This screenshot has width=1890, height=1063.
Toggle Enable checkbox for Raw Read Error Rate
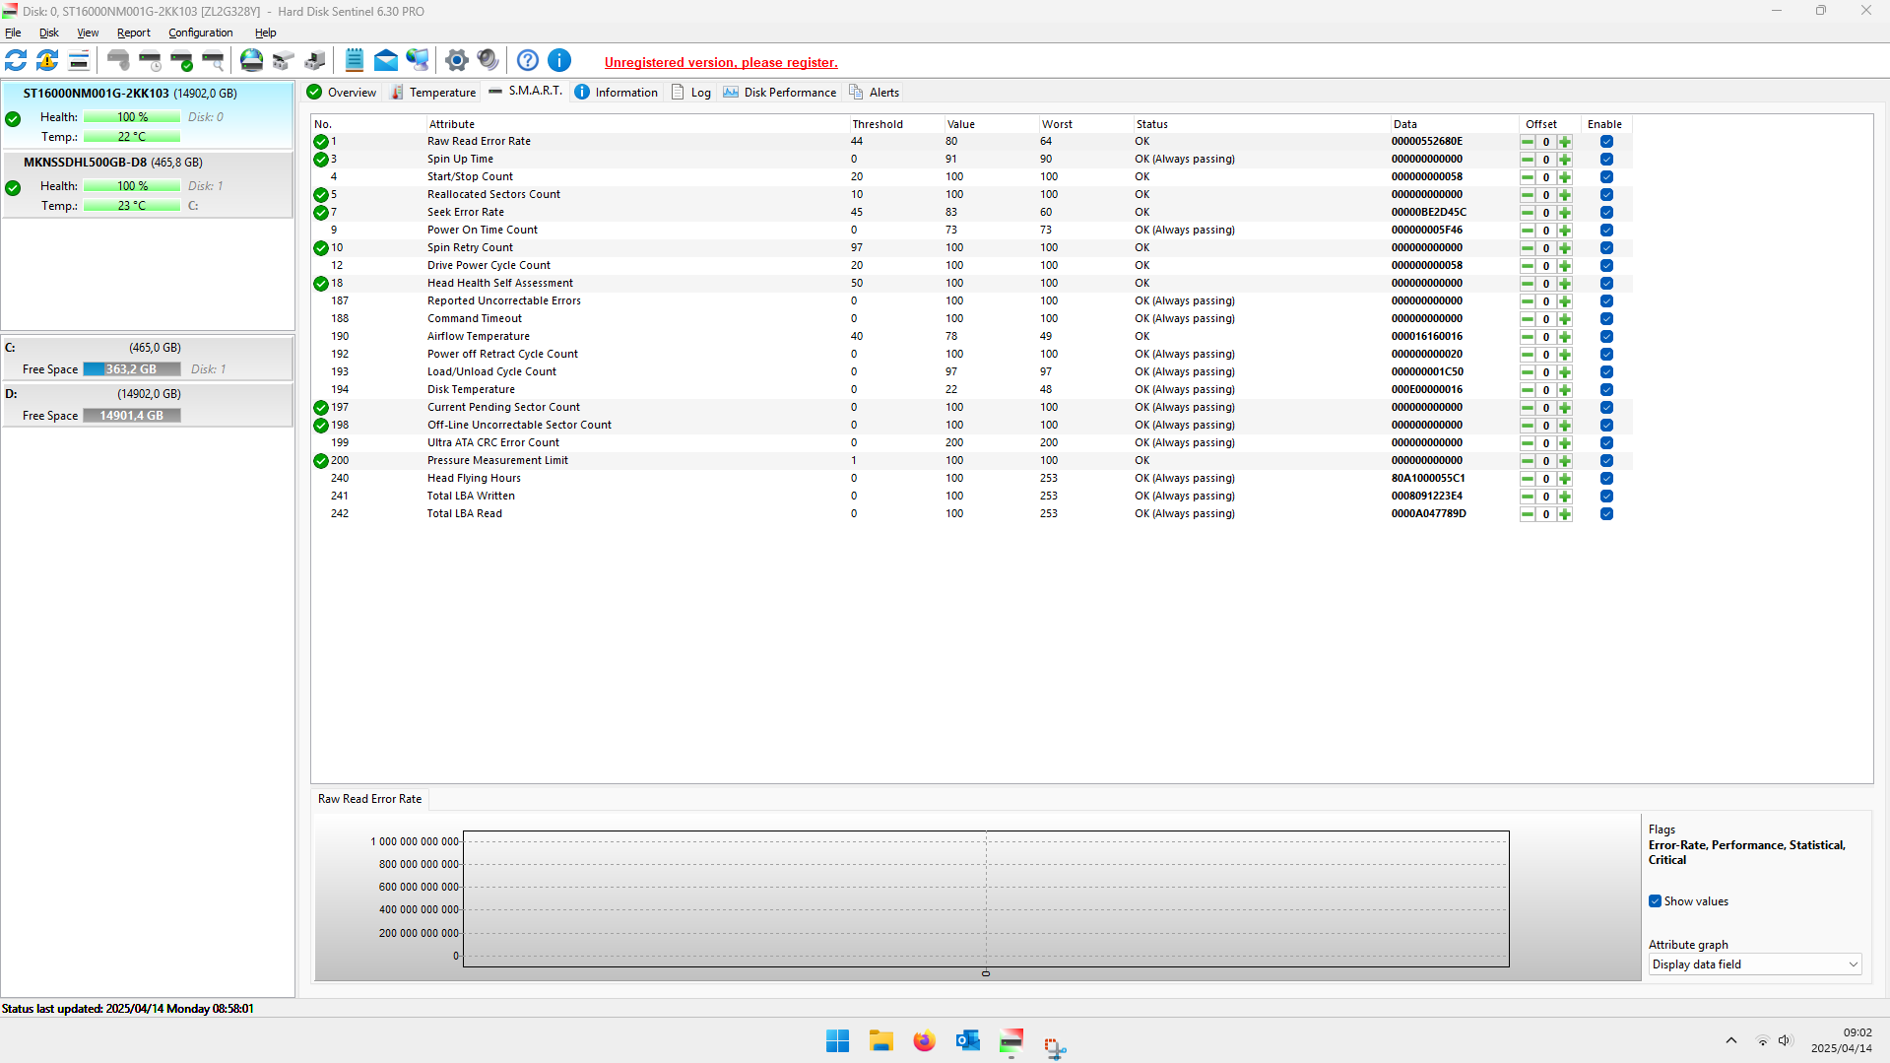[1606, 142]
